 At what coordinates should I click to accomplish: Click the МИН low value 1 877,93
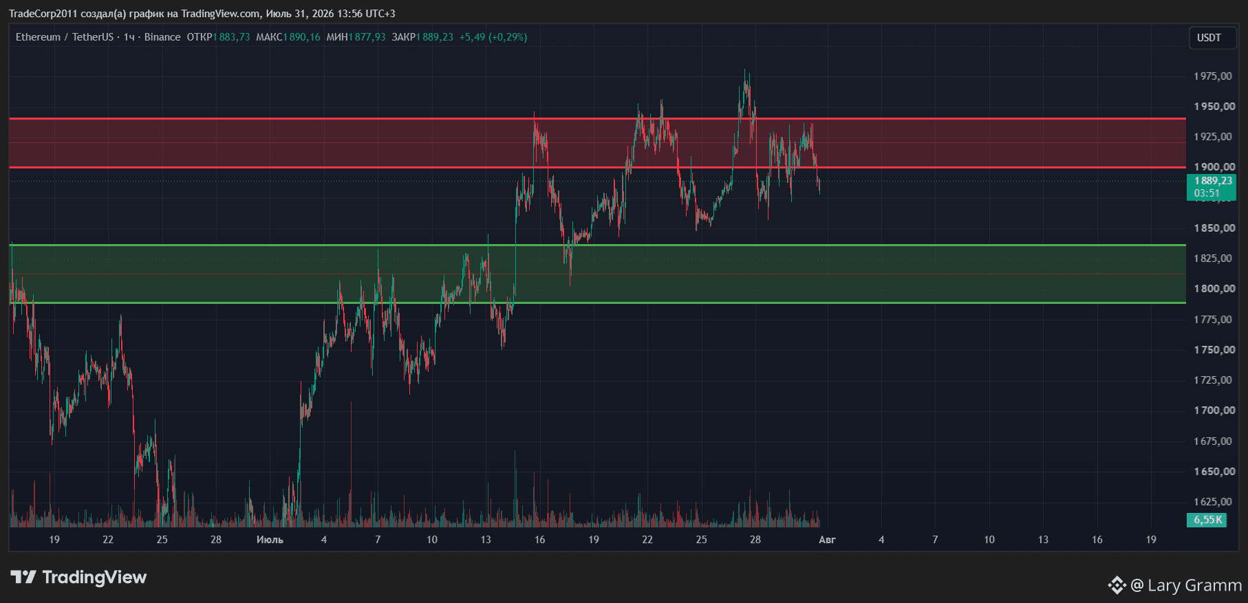click(367, 37)
